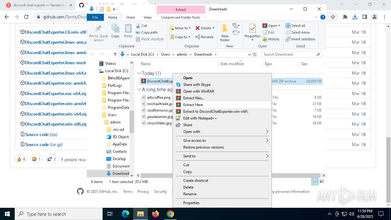Open Microsoft Edge from the taskbar
The width and height of the screenshot is (391, 220).
point(126,214)
